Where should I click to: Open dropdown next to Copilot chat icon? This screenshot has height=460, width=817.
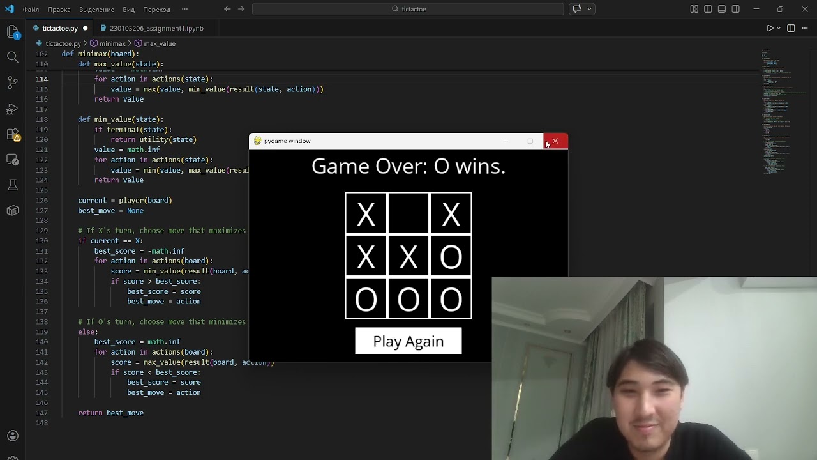590,9
